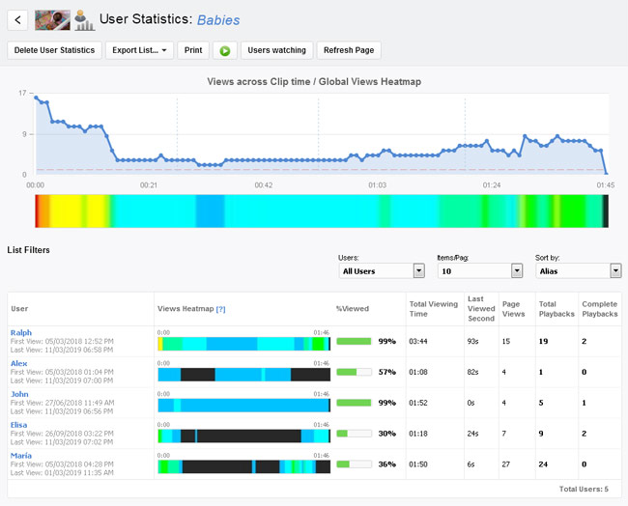Open the Users watching view

(276, 50)
